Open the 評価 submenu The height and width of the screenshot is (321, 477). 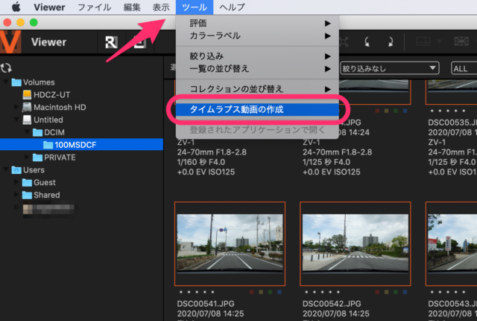tap(257, 23)
